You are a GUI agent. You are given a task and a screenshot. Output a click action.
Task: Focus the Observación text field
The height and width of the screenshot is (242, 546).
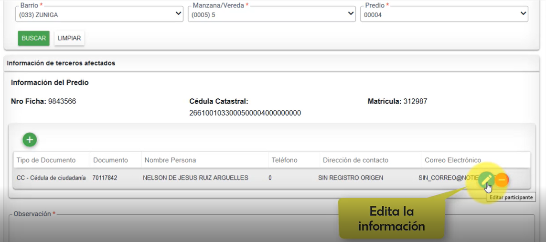coord(271,229)
